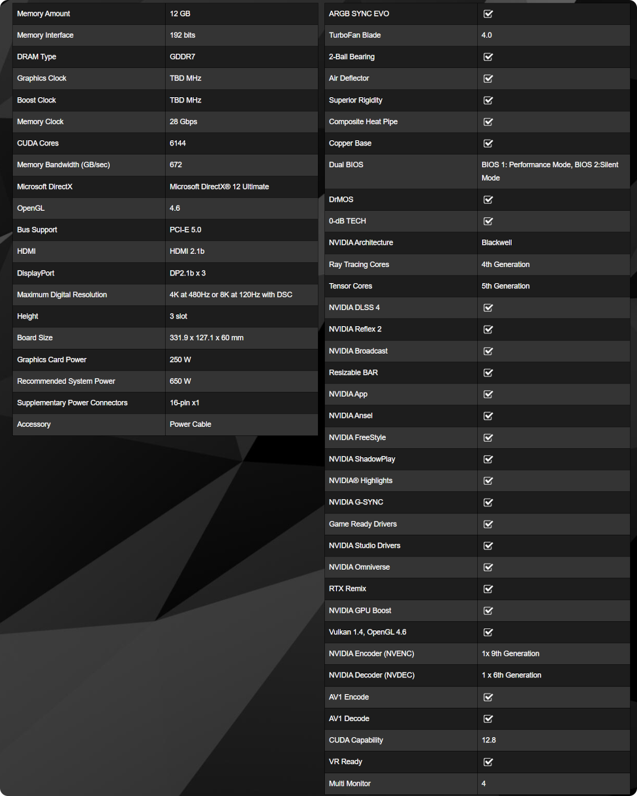The image size is (637, 796).
Task: Click the 2-Ball Bearing checkmark icon
Action: 488,57
